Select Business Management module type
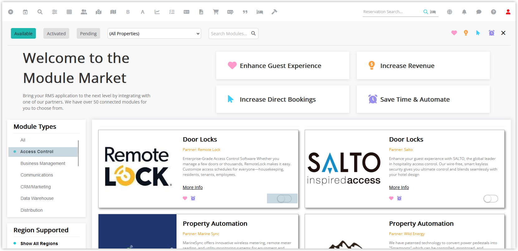Image resolution: width=518 pixels, height=251 pixels. tap(43, 163)
